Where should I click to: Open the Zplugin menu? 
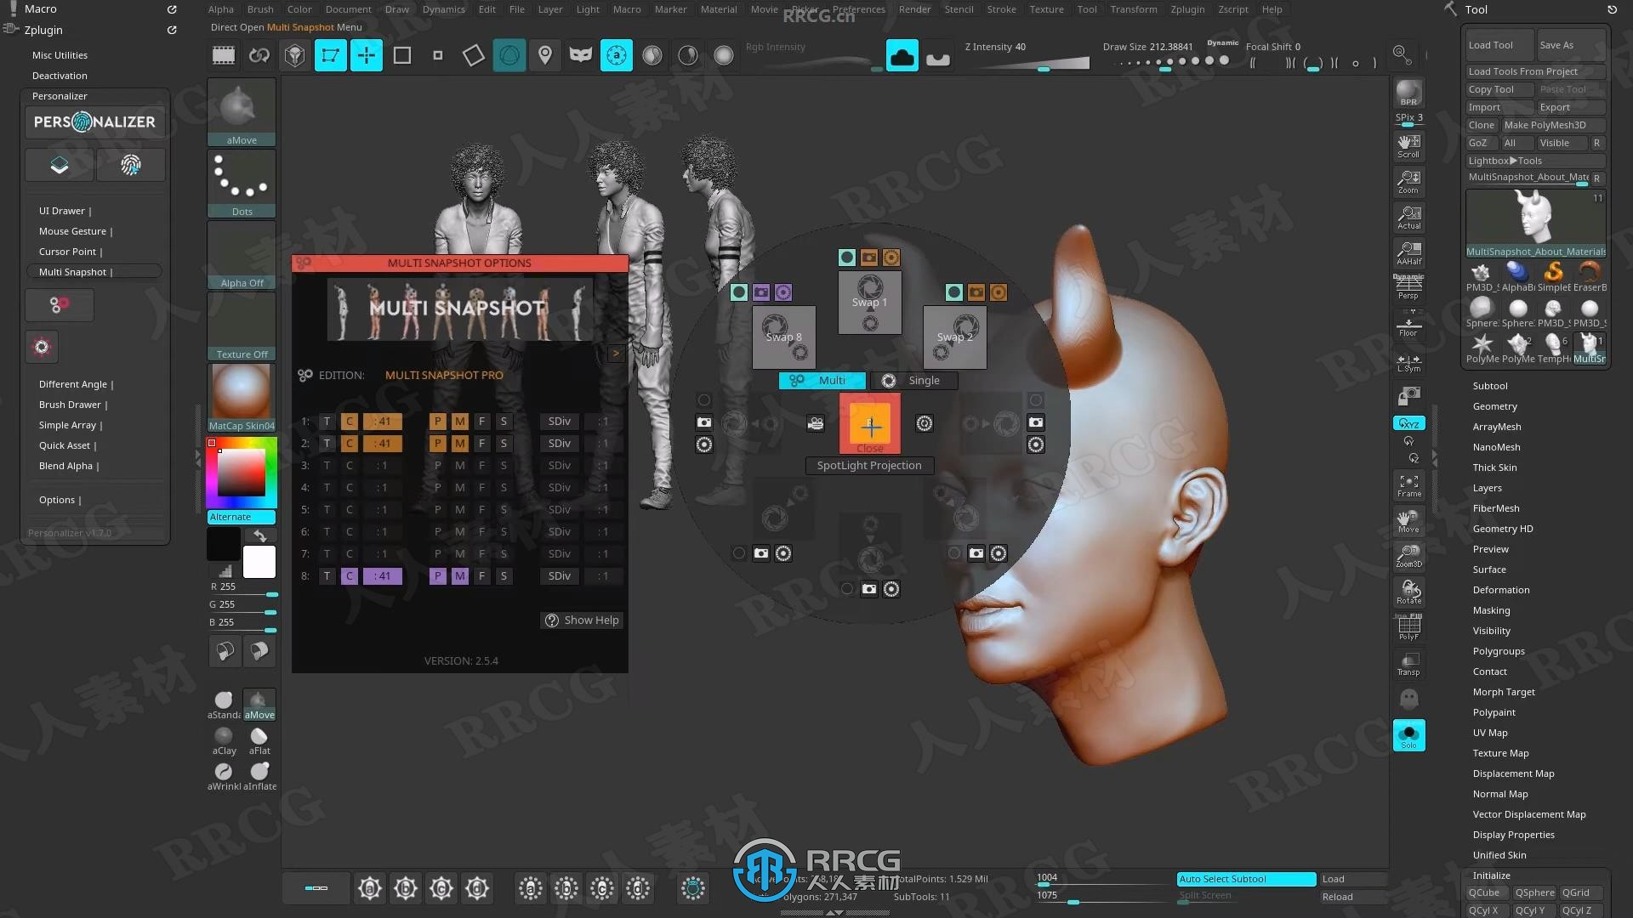pos(1187,9)
